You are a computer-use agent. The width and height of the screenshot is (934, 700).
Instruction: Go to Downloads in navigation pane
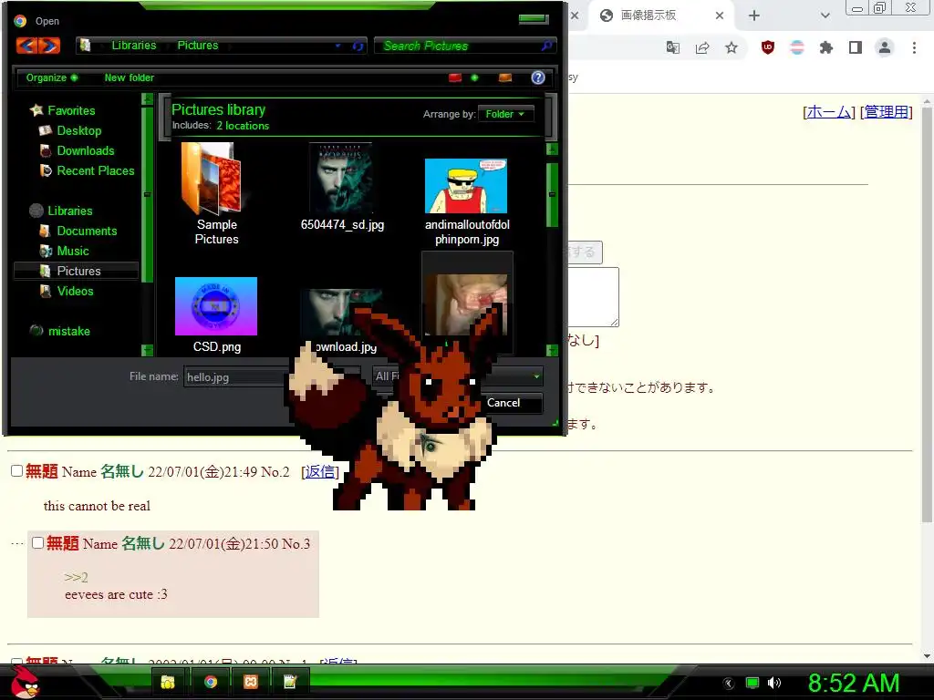(85, 150)
